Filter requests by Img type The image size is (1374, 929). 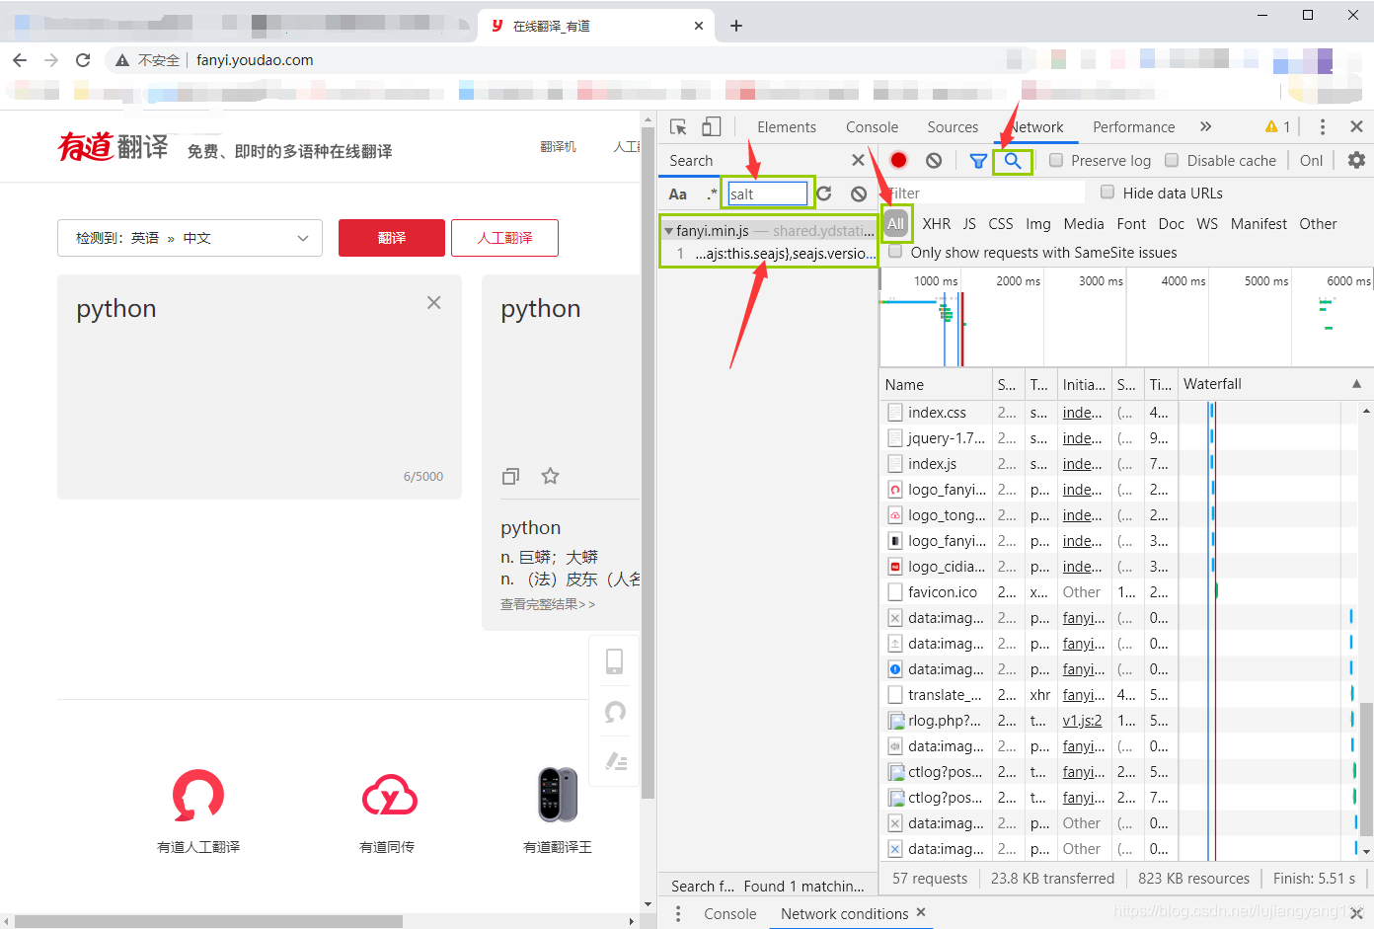1038,224
